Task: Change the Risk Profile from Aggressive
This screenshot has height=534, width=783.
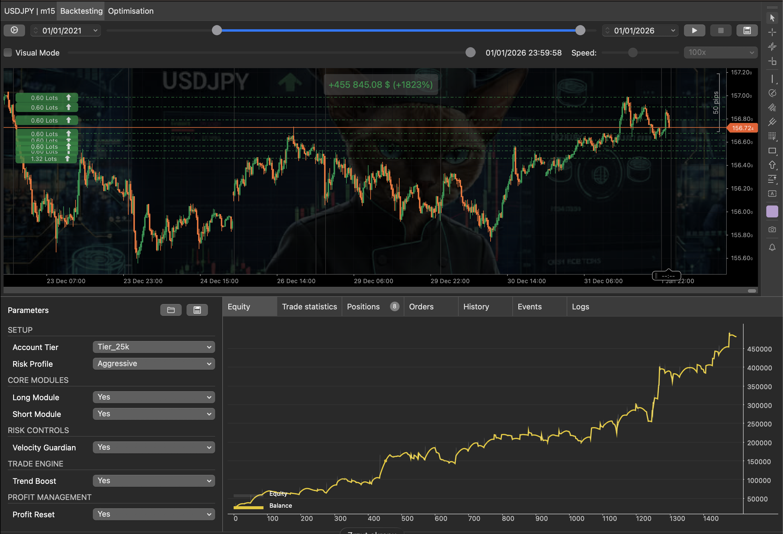Action: click(x=154, y=363)
